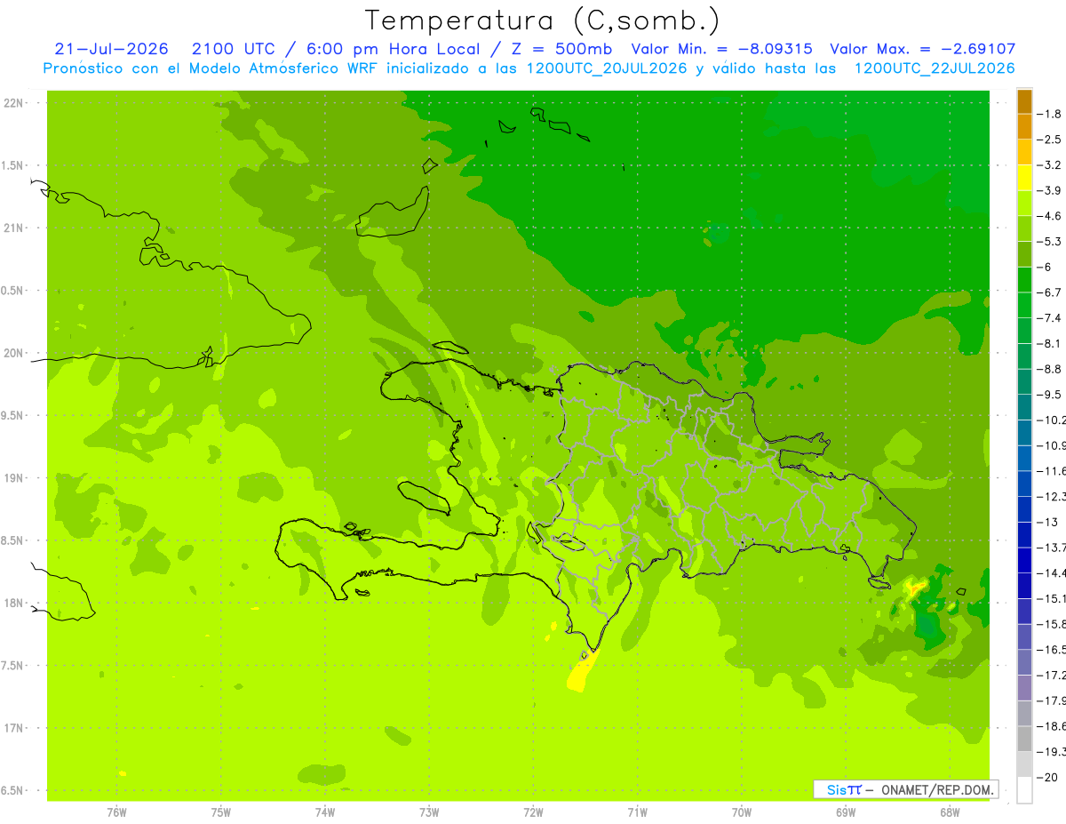1066x824 pixels.
Task: Click 'Valor Max. = -2.69107' text
Action: pos(922,49)
